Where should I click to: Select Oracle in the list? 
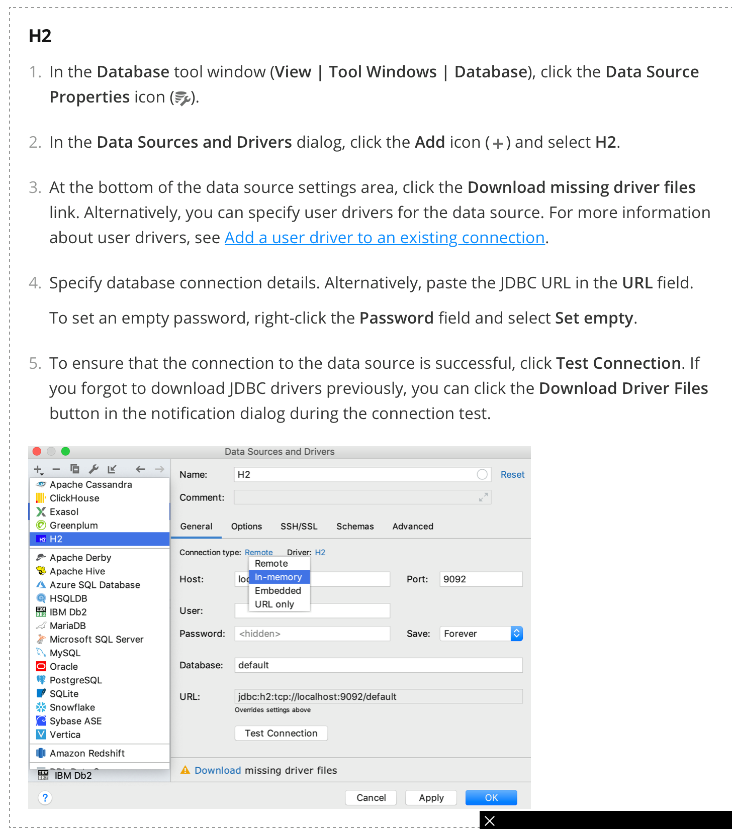[100, 667]
